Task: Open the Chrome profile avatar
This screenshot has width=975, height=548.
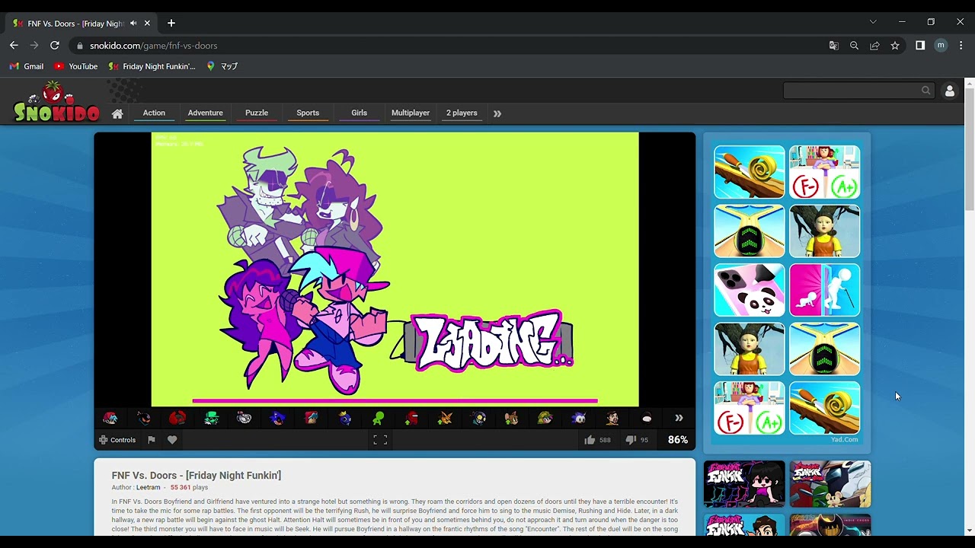Action: click(941, 46)
